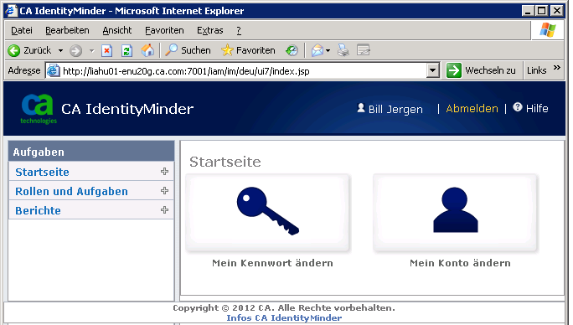Minimize the Internet Explorer window
The width and height of the screenshot is (573, 325).
(528, 11)
